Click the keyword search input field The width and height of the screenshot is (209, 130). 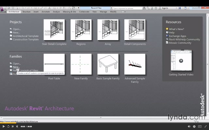pos(127,8)
